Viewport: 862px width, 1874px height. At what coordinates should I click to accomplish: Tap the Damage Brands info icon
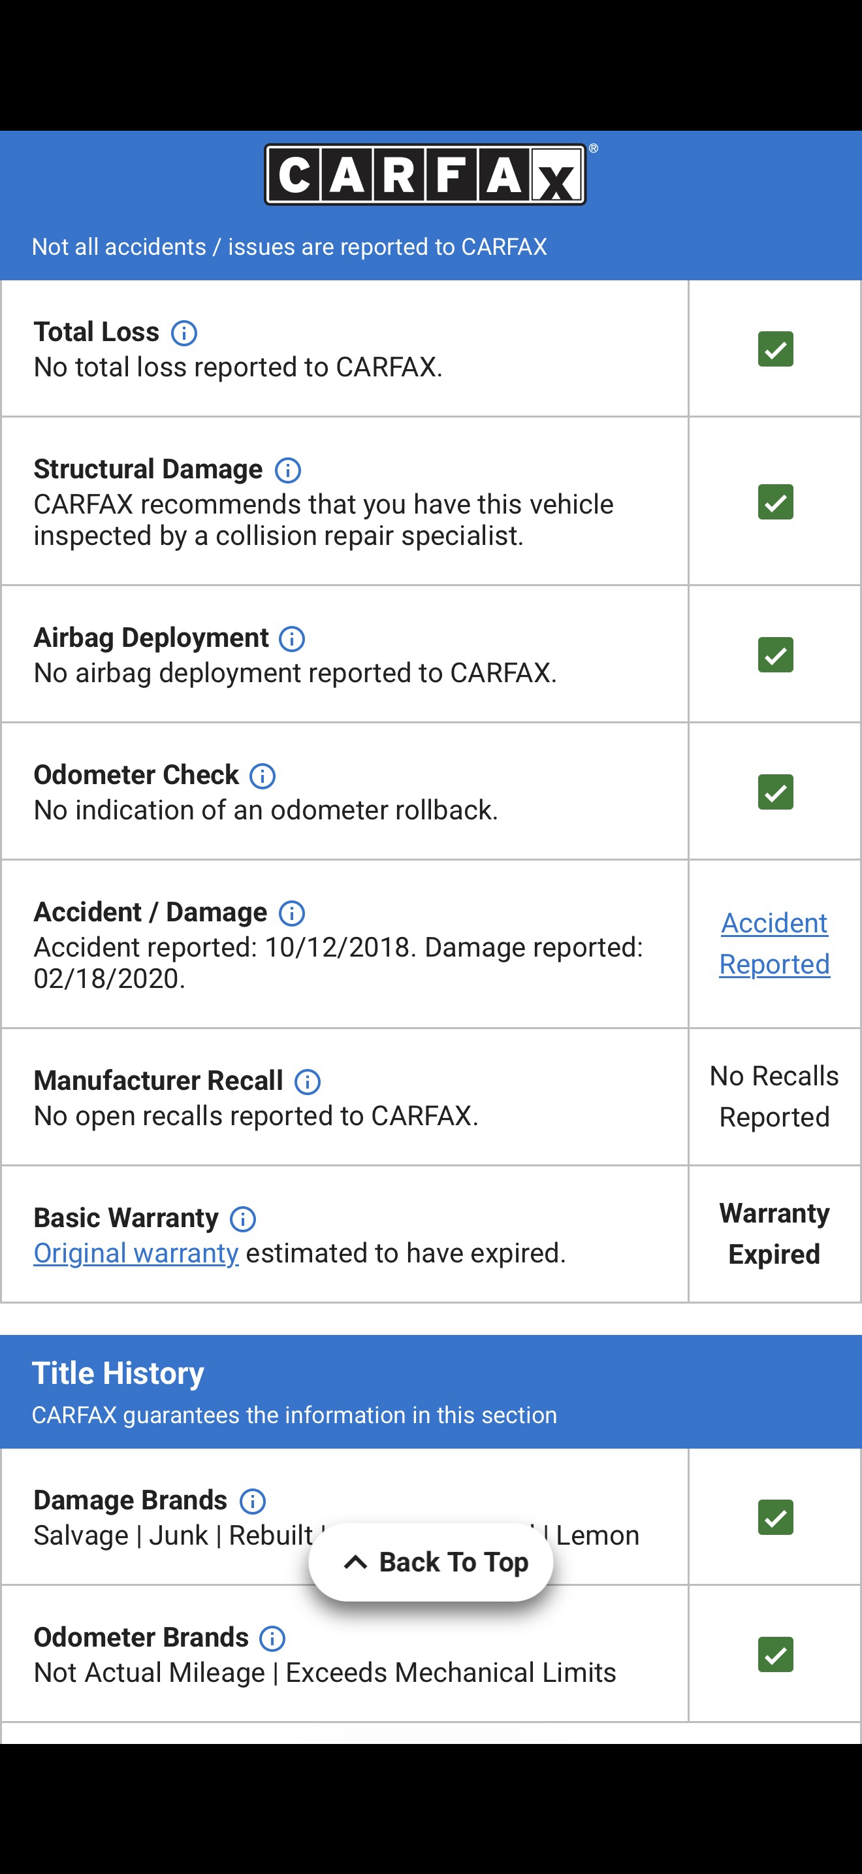click(x=252, y=1501)
